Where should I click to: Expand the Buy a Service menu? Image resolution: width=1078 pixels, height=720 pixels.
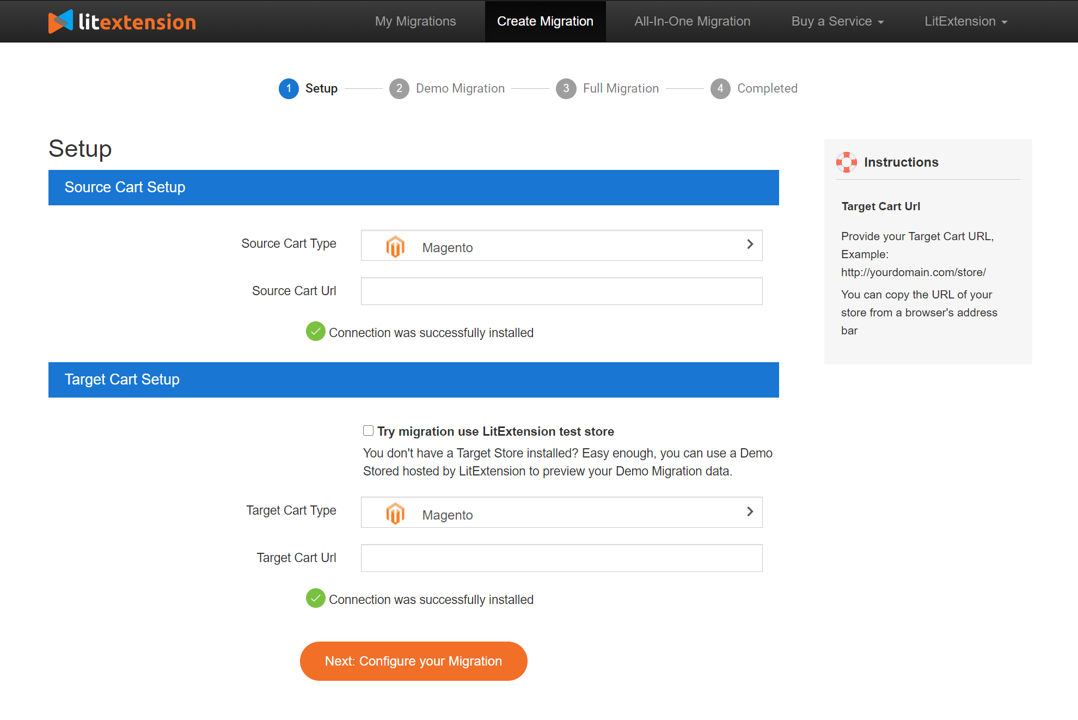837,21
